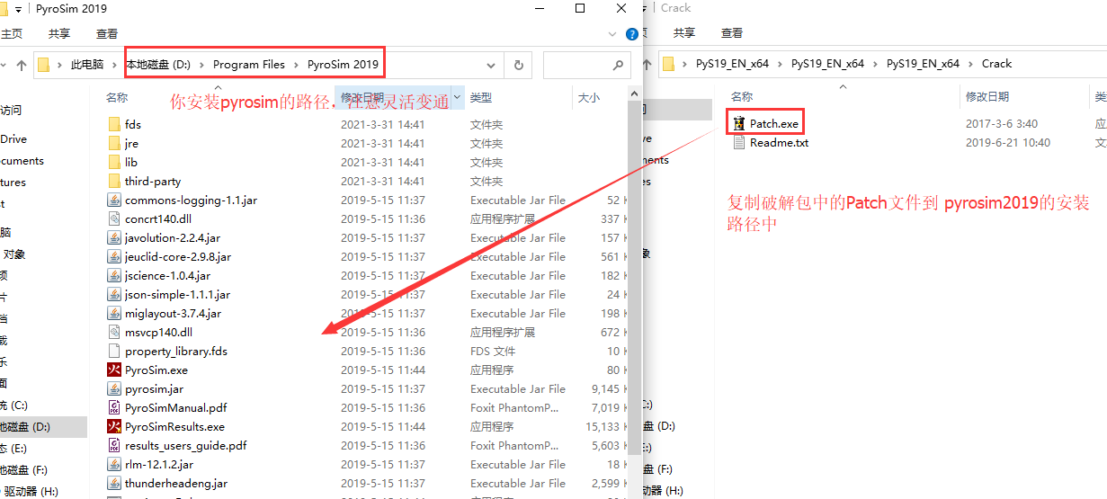The height and width of the screenshot is (499, 1107).
Task: Click Program Files in the address path
Action: tap(249, 65)
